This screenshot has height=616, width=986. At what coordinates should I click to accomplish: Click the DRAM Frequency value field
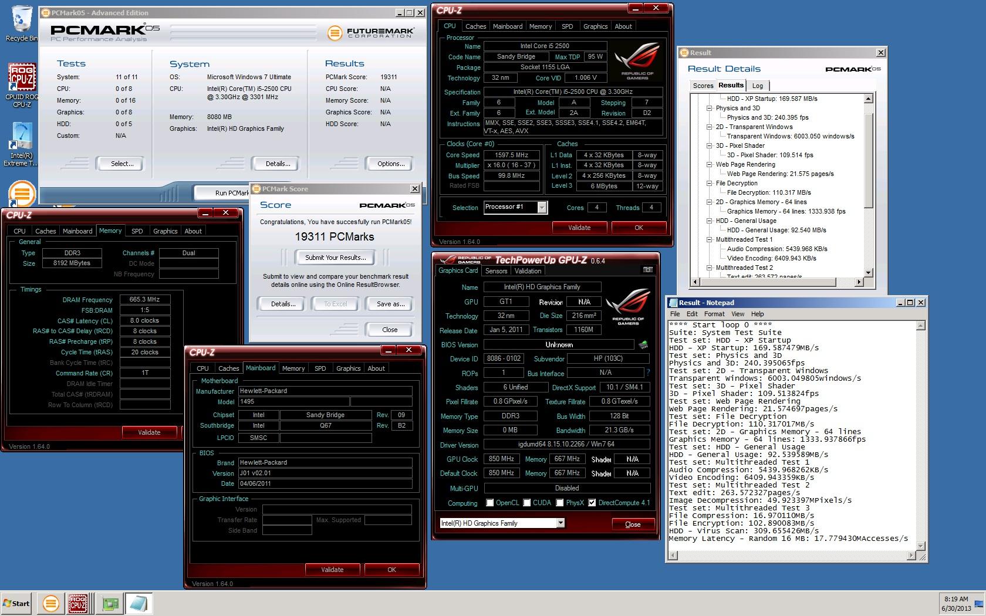tap(144, 299)
